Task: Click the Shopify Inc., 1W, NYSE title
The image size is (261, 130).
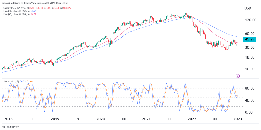Action: pyautogui.click(x=15, y=8)
